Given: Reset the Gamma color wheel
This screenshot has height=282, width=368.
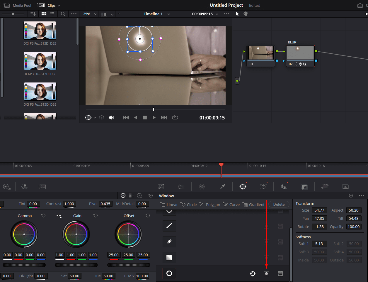Looking at the screenshot, I should (x=43, y=216).
